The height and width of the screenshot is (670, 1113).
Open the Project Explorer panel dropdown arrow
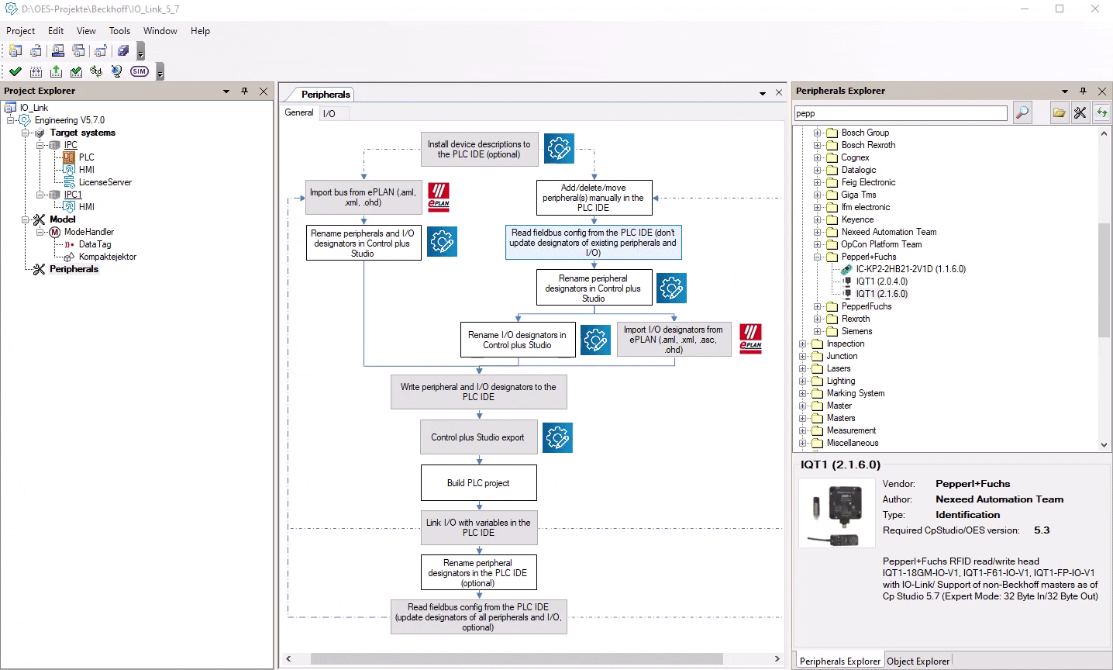(226, 91)
